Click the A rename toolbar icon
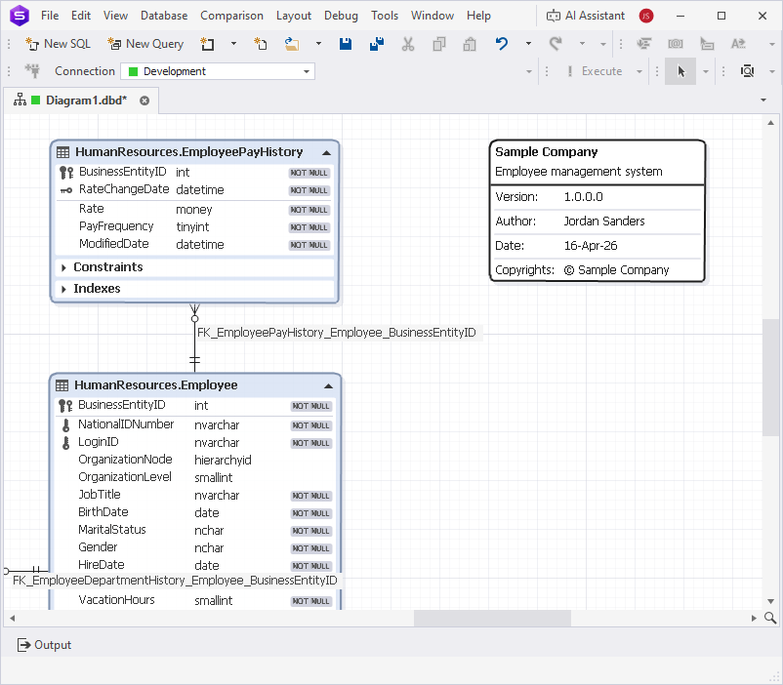 (738, 44)
